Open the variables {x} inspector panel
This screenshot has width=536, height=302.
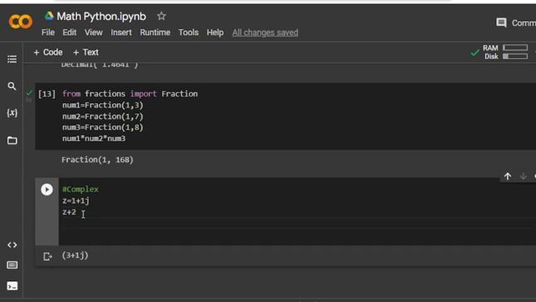(12, 113)
